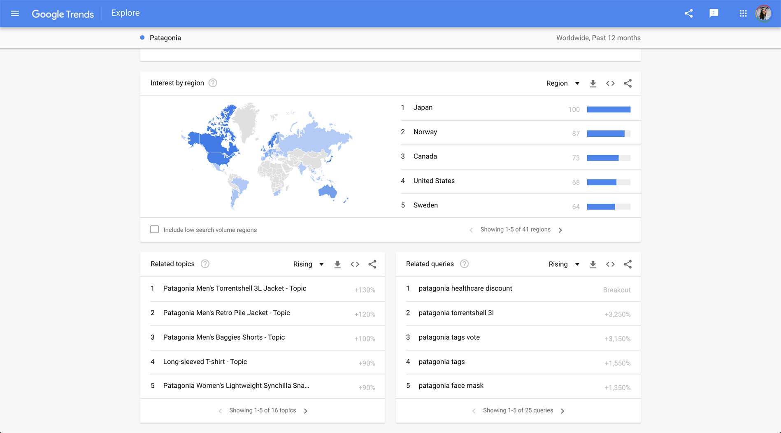The image size is (781, 433).
Task: Click Sweden's interest bar showing 64
Action: (x=609, y=207)
